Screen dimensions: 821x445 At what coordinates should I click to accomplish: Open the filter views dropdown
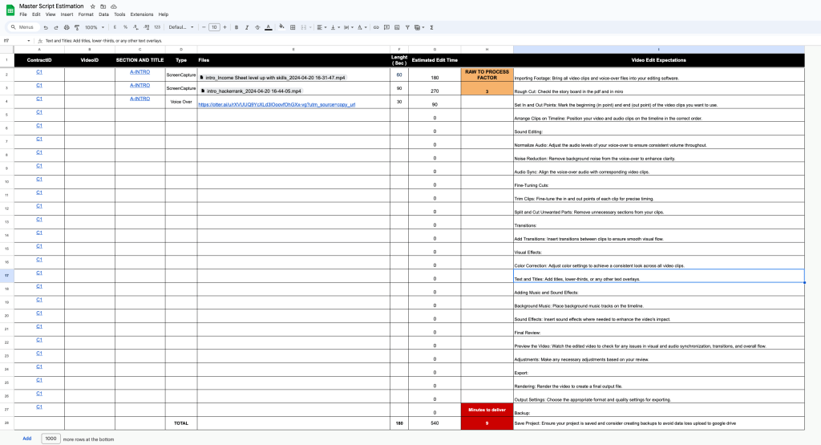pos(419,27)
